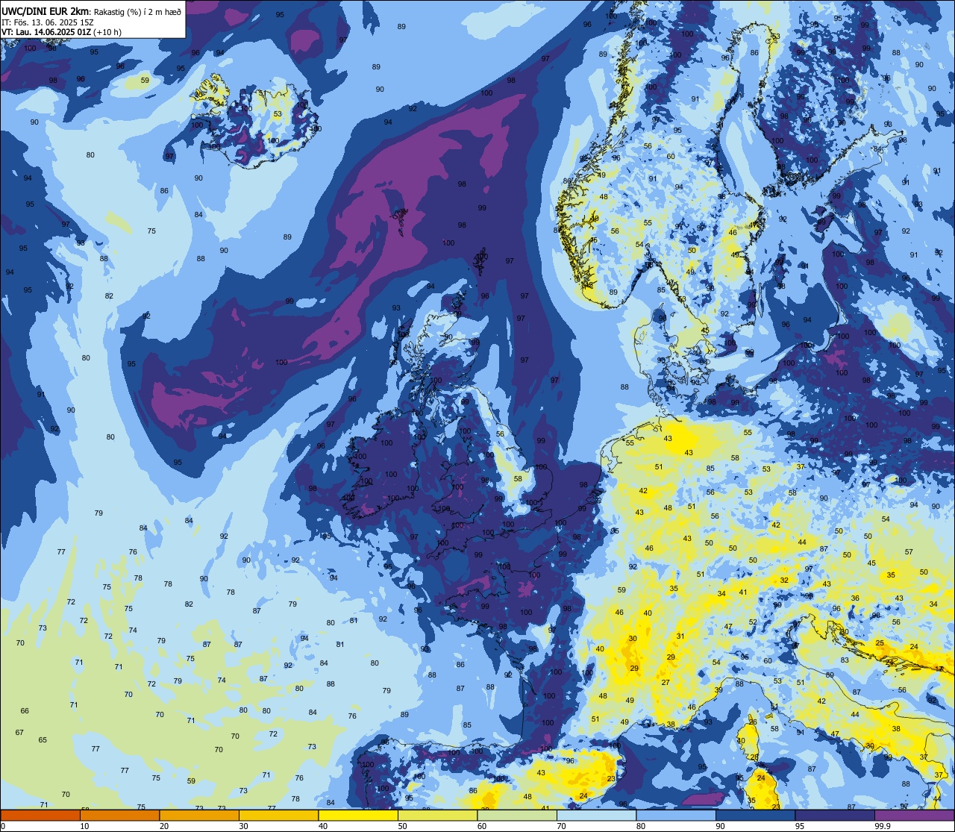955x832 pixels.
Task: Select the 90–95% dark blue legend swatch
Action: 755,816
